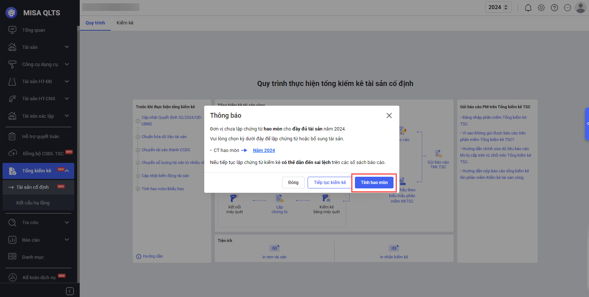Click the Báo cáo chart icon
Image resolution: width=589 pixels, height=297 pixels.
(x=12, y=240)
